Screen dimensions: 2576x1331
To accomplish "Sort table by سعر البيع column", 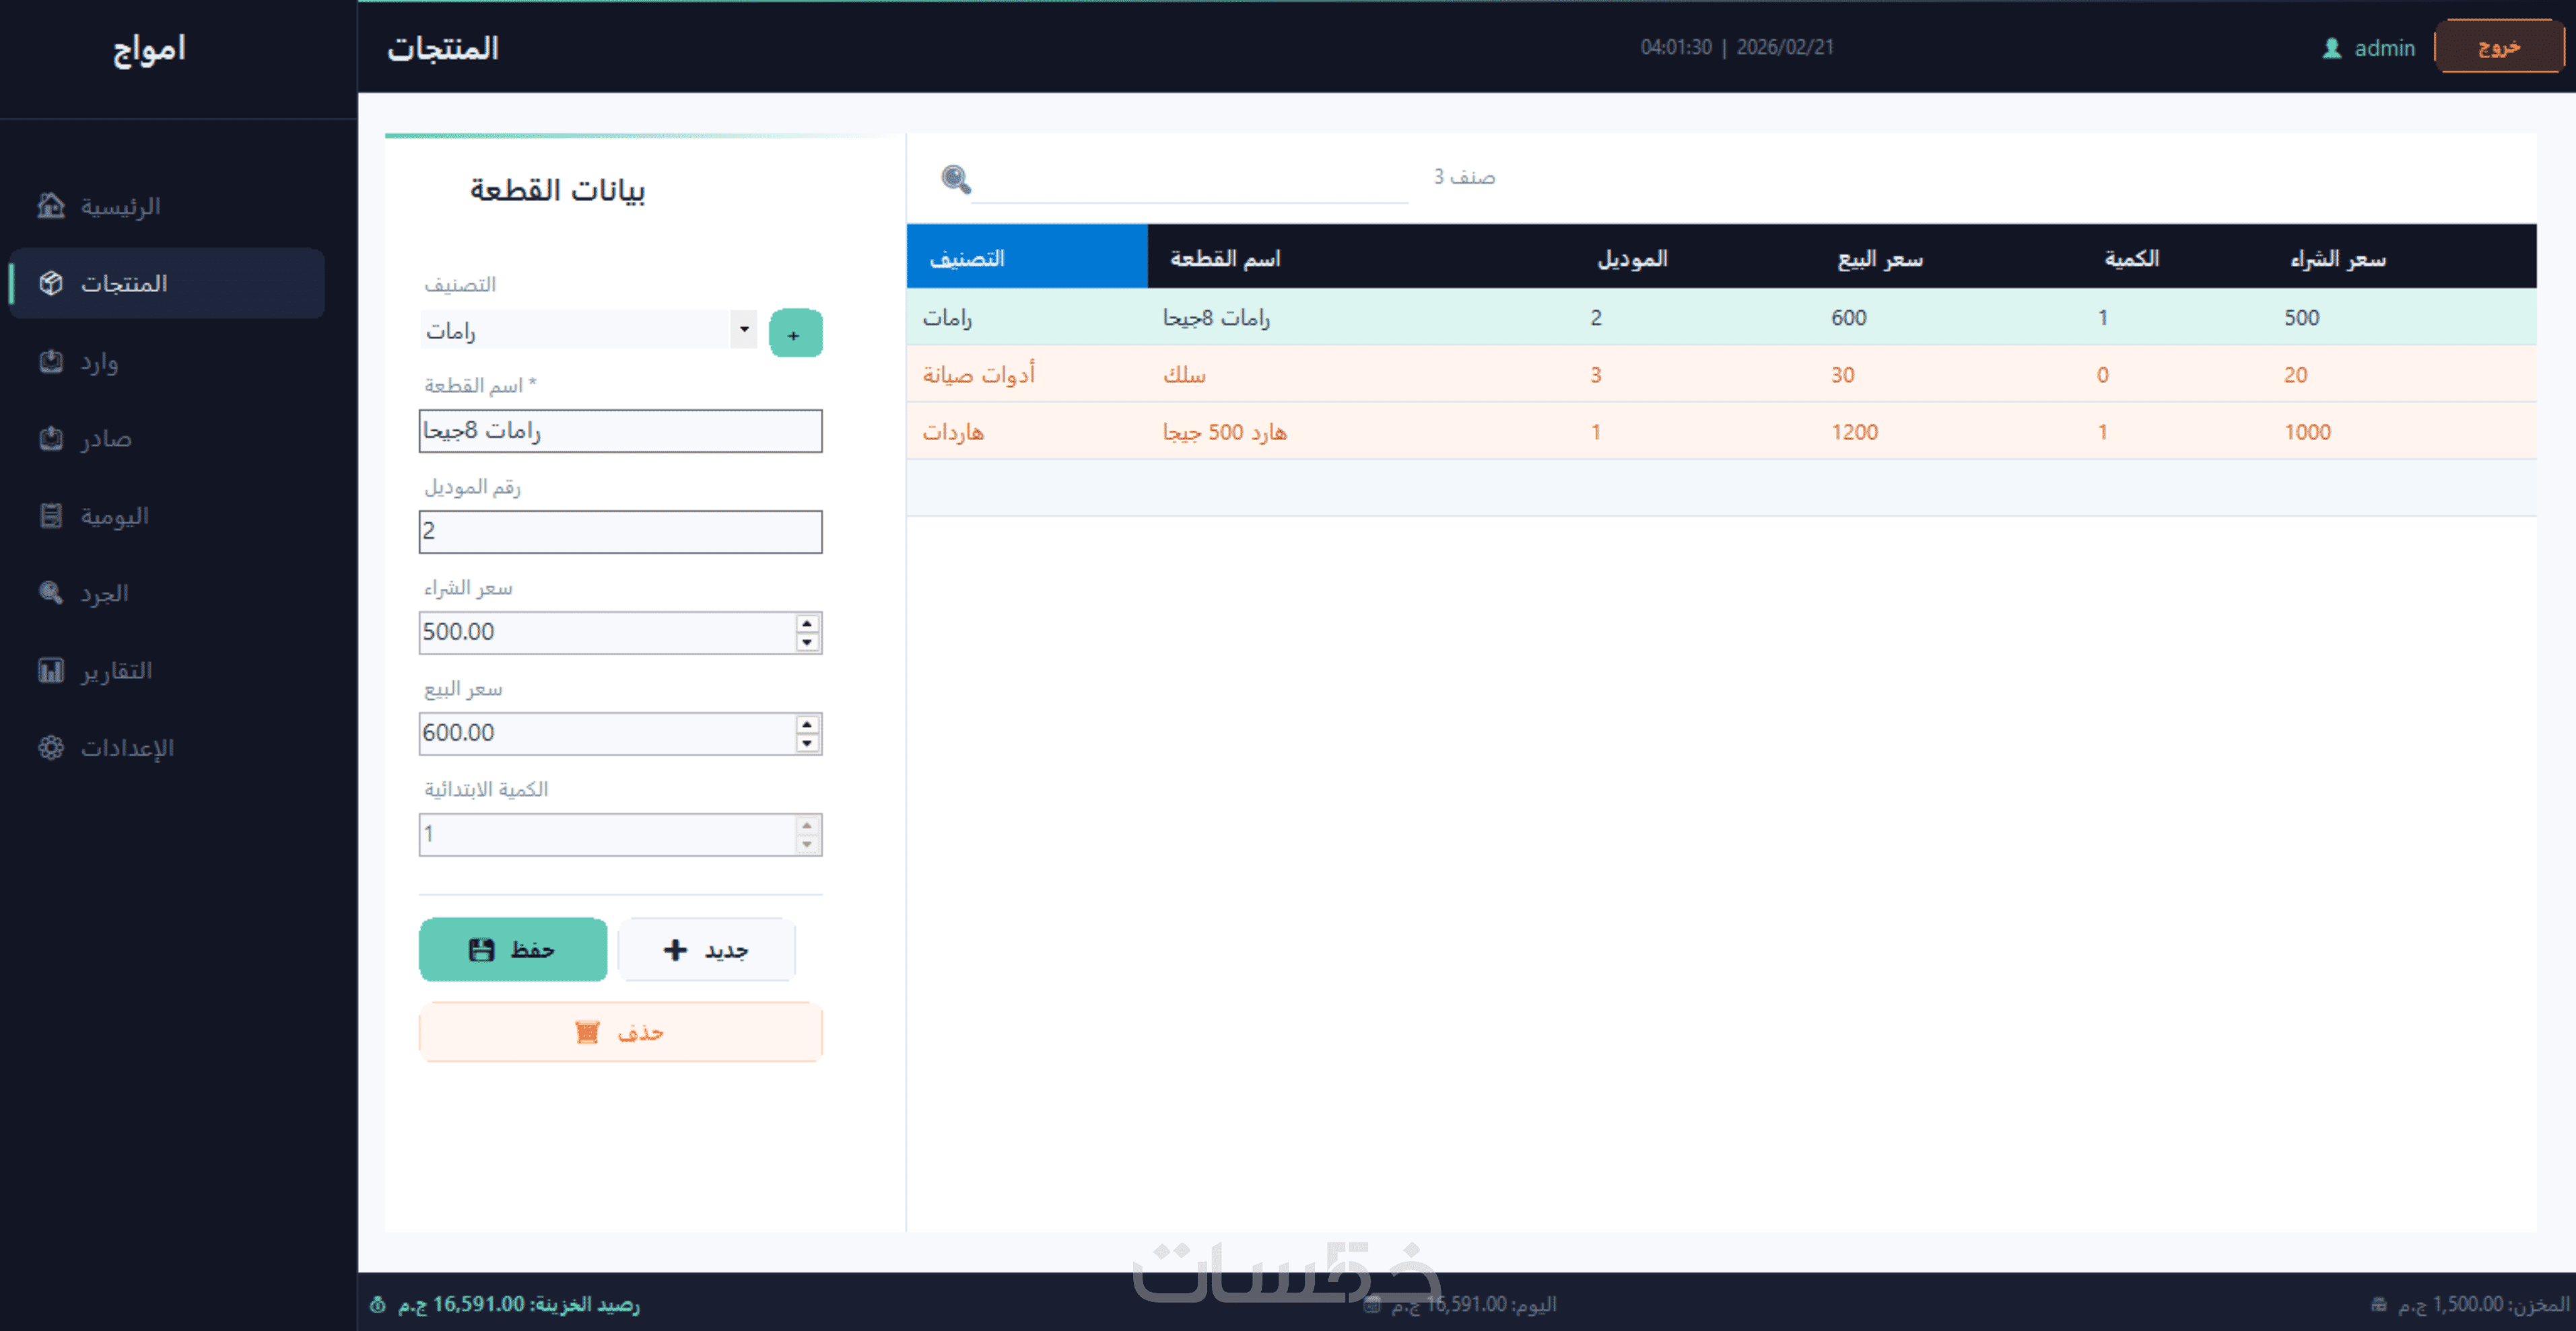I will coord(1879,259).
